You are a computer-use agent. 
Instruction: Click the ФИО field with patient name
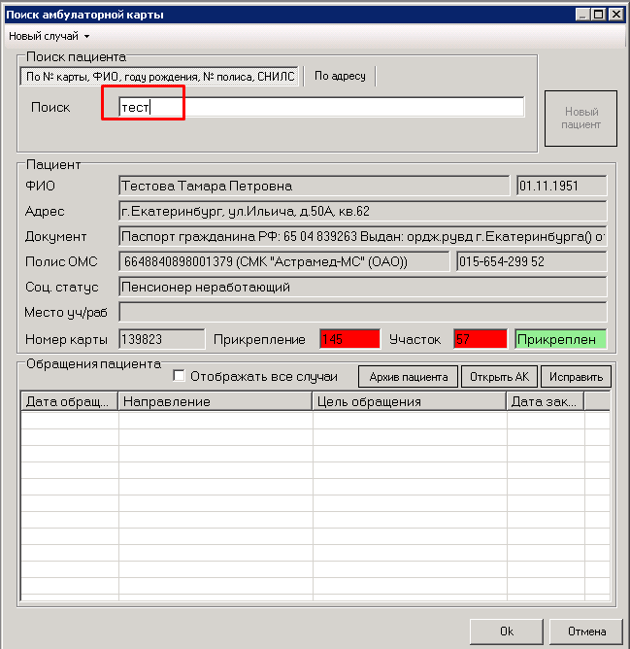313,186
